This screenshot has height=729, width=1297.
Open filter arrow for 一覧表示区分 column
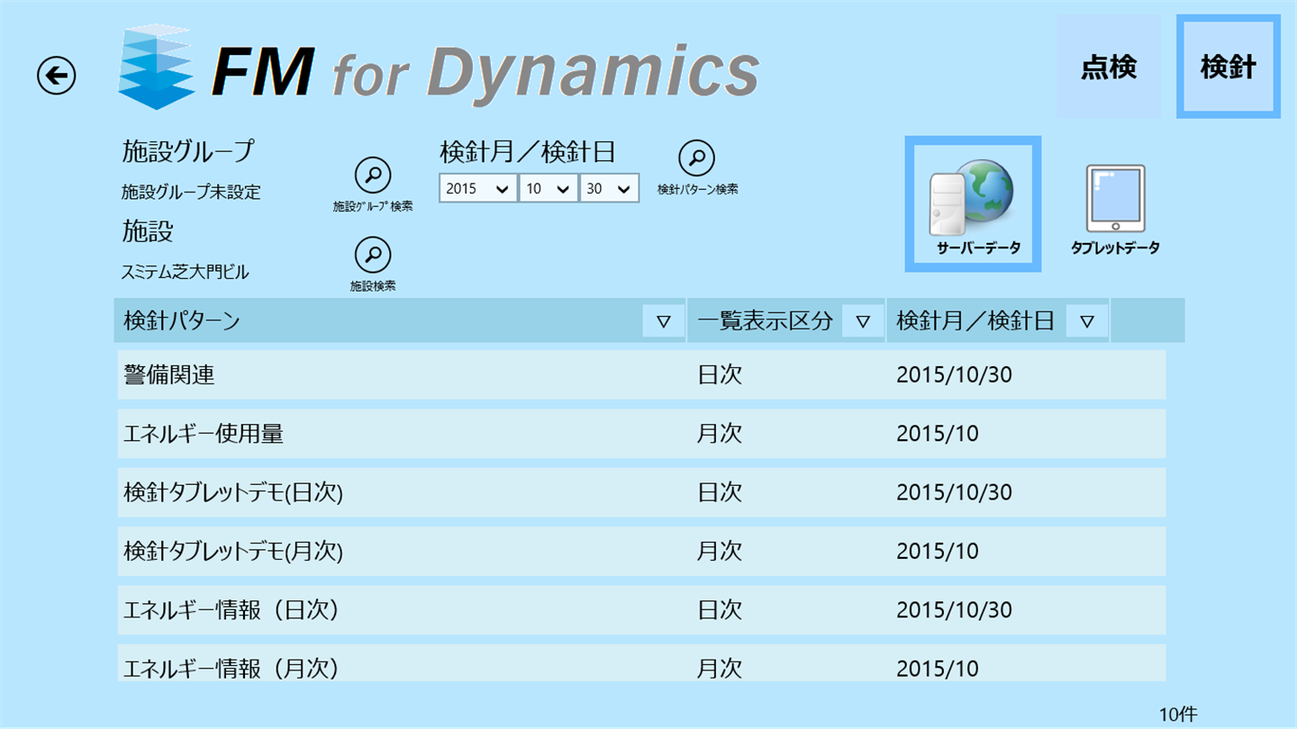pos(863,321)
